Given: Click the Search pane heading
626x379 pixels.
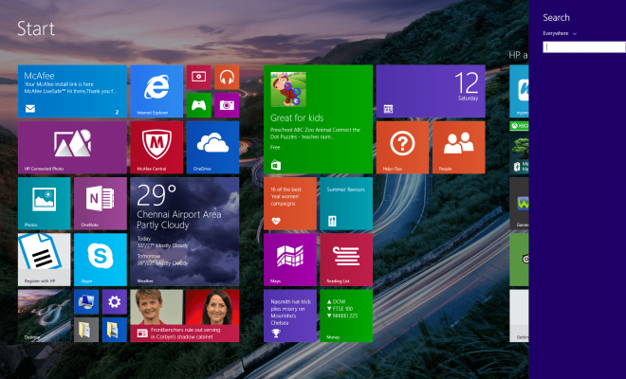Looking at the screenshot, I should [x=556, y=18].
